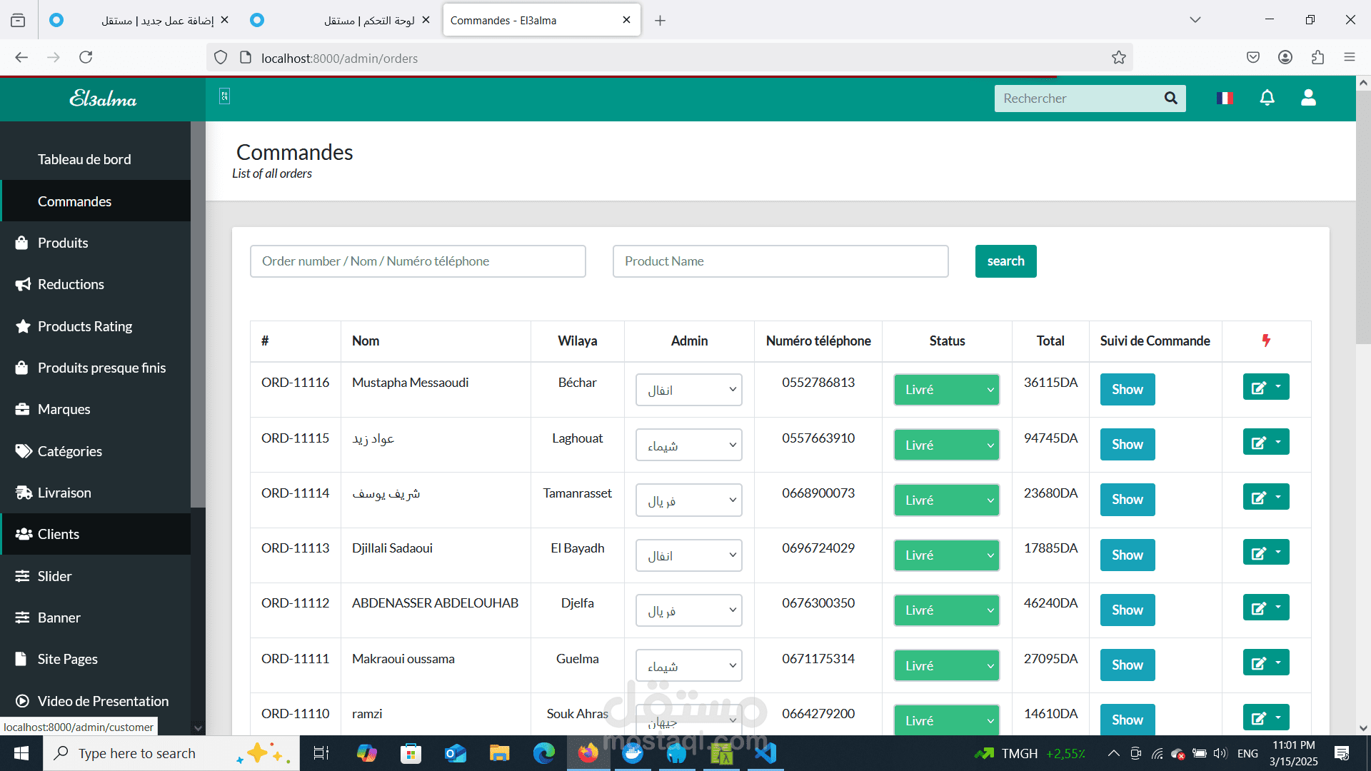The height and width of the screenshot is (771, 1371).
Task: Click edit icon for order ORD-11116
Action: [1259, 387]
